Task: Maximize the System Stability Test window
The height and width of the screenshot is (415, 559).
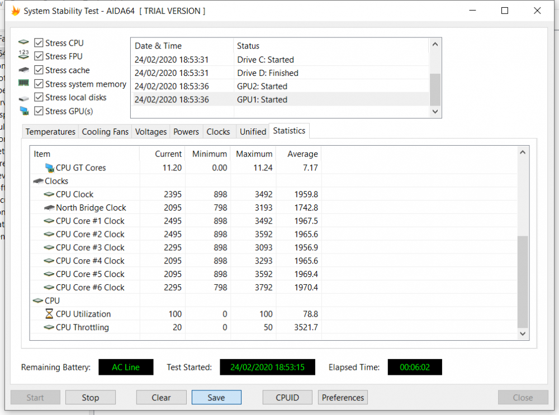Action: [505, 11]
